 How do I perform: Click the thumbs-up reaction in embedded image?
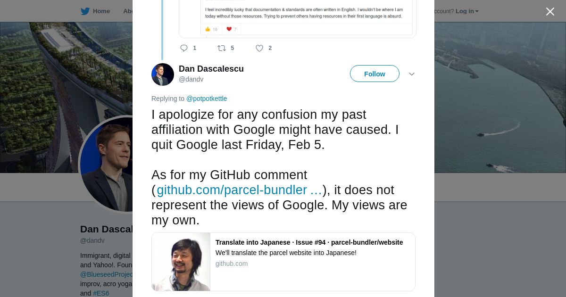[x=208, y=29]
